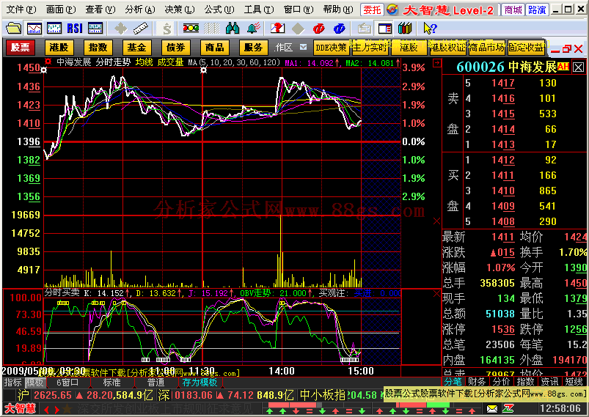
Task: Select the 商品 category button
Action: coord(214,48)
